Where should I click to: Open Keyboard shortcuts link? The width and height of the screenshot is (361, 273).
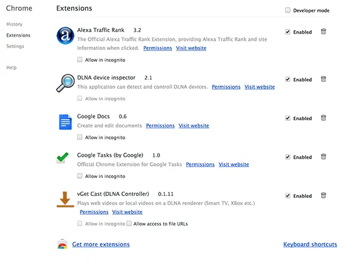pyautogui.click(x=310, y=245)
